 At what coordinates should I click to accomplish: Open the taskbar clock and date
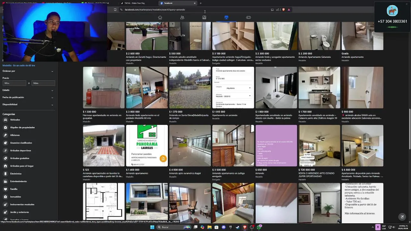coord(403,227)
